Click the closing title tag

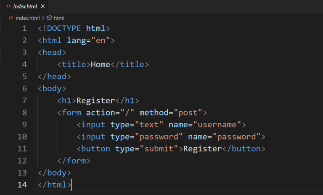coord(130,65)
